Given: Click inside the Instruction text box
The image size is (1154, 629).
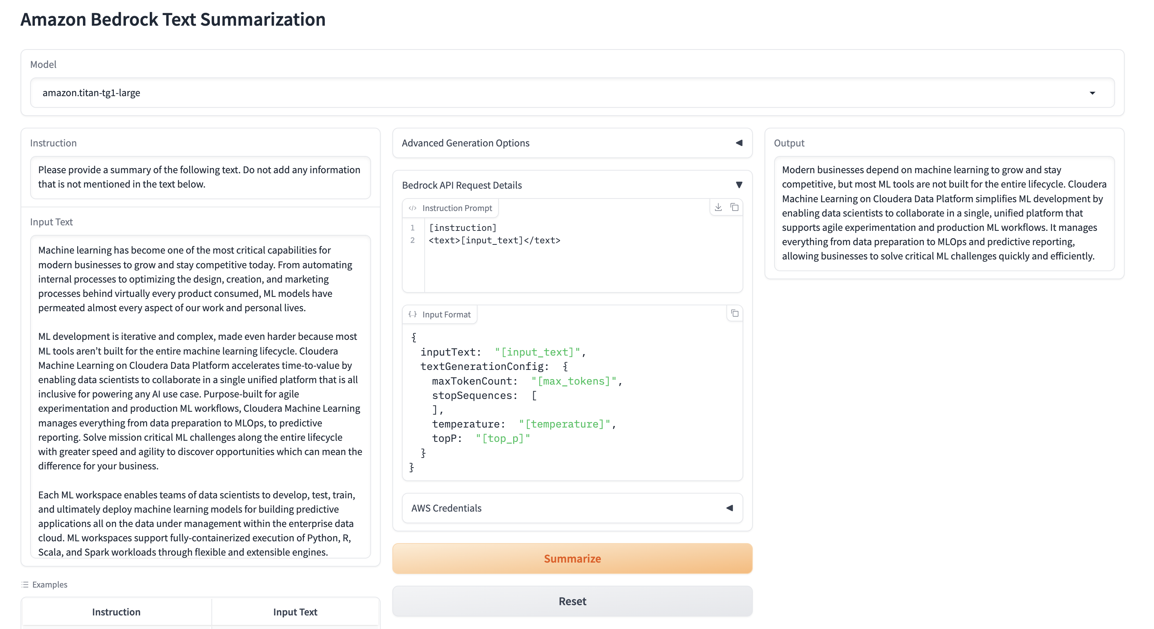Looking at the screenshot, I should [200, 177].
